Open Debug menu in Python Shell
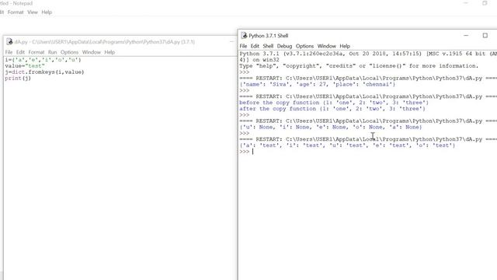 coord(284,46)
